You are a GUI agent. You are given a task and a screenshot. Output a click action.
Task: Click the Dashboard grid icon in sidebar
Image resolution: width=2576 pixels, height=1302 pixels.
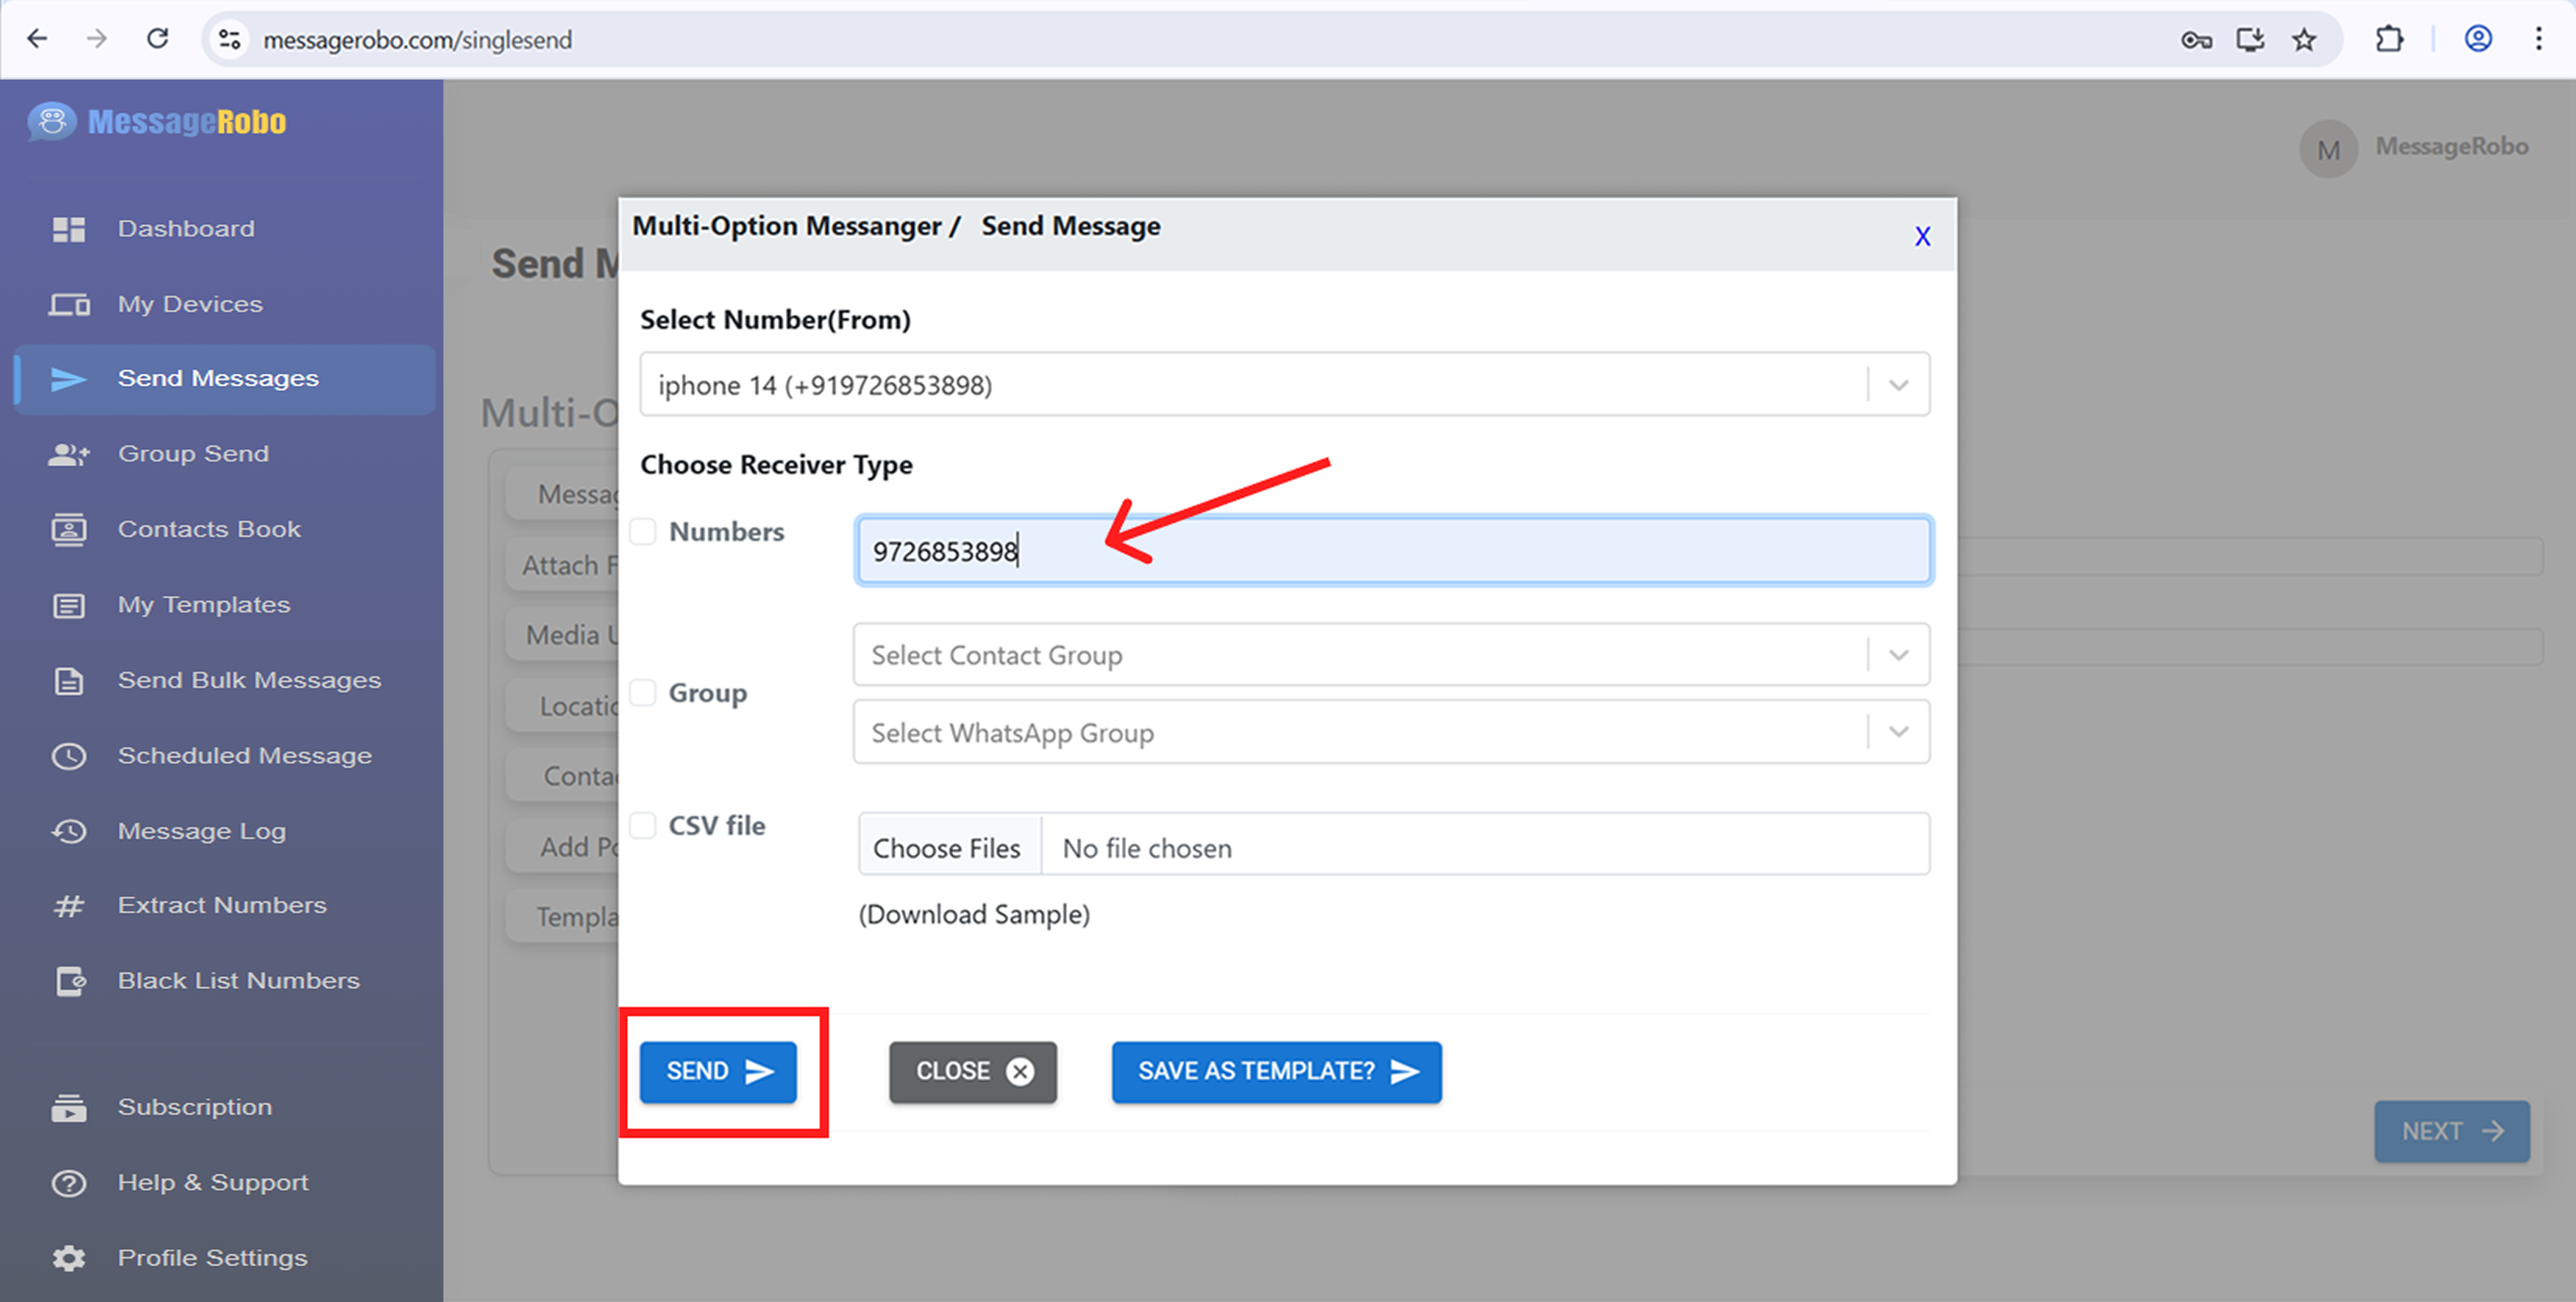(x=68, y=229)
